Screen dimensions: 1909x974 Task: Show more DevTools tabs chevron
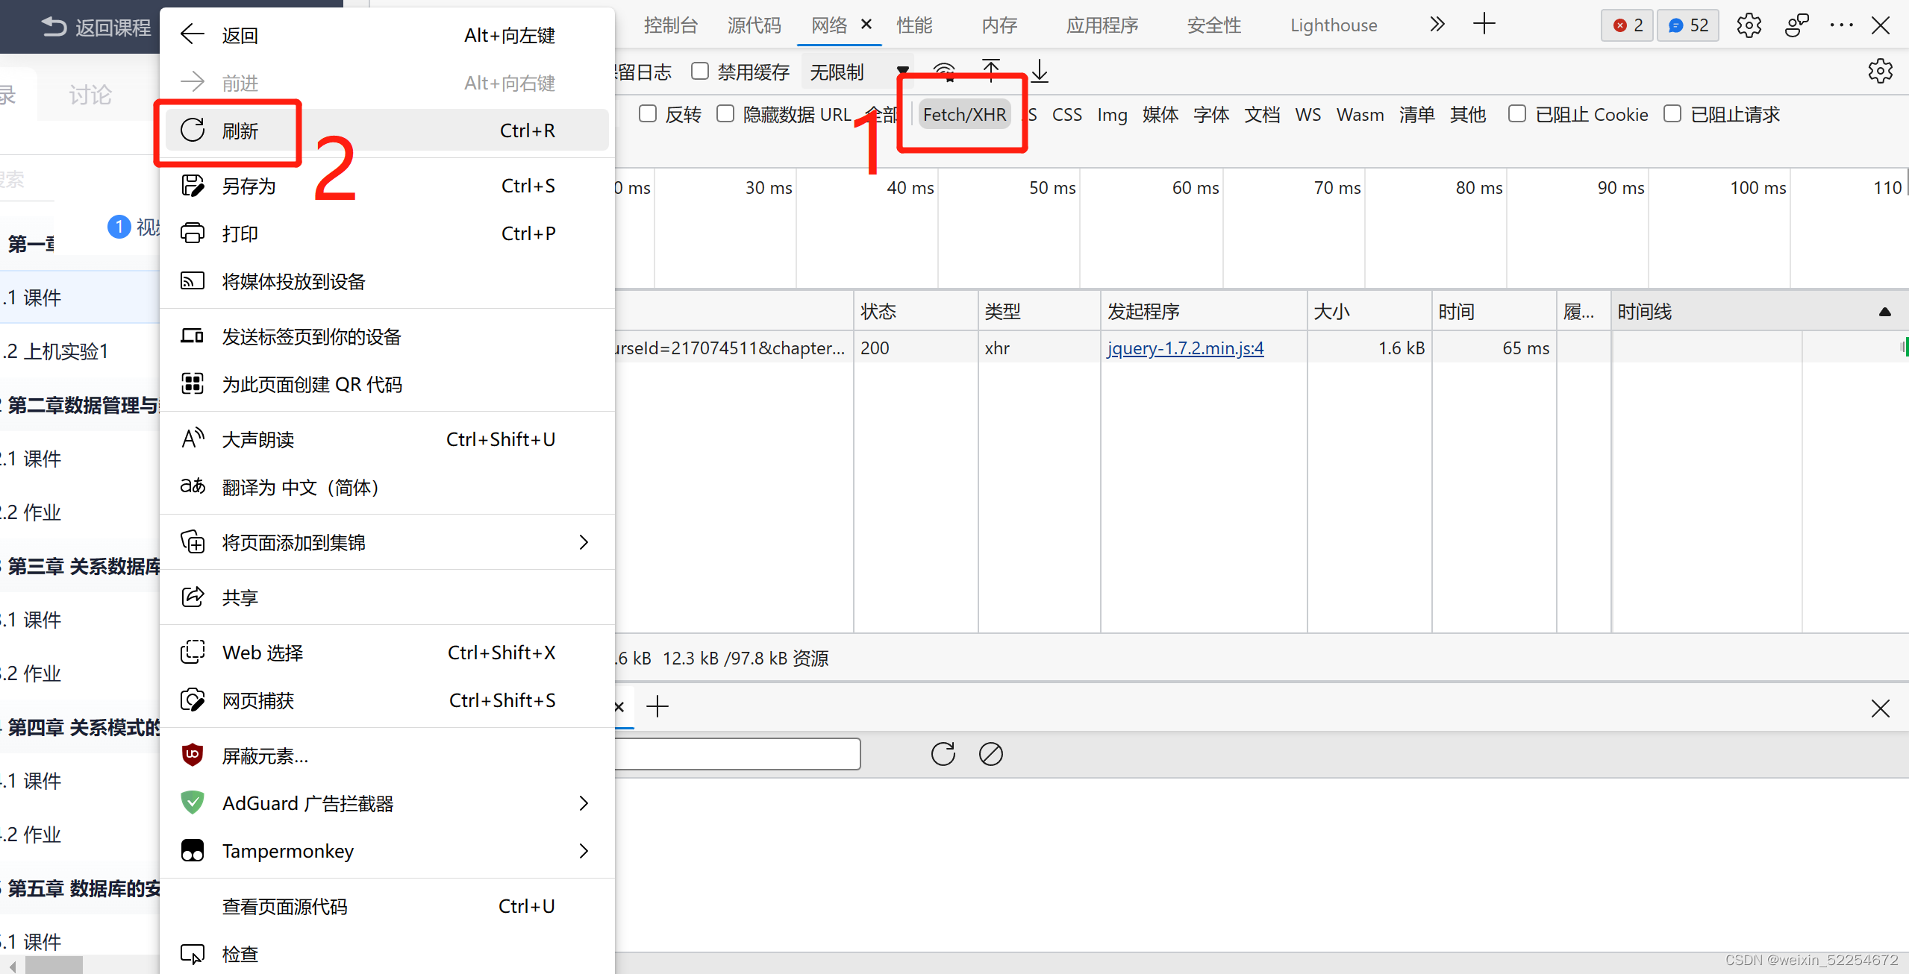1437,25
